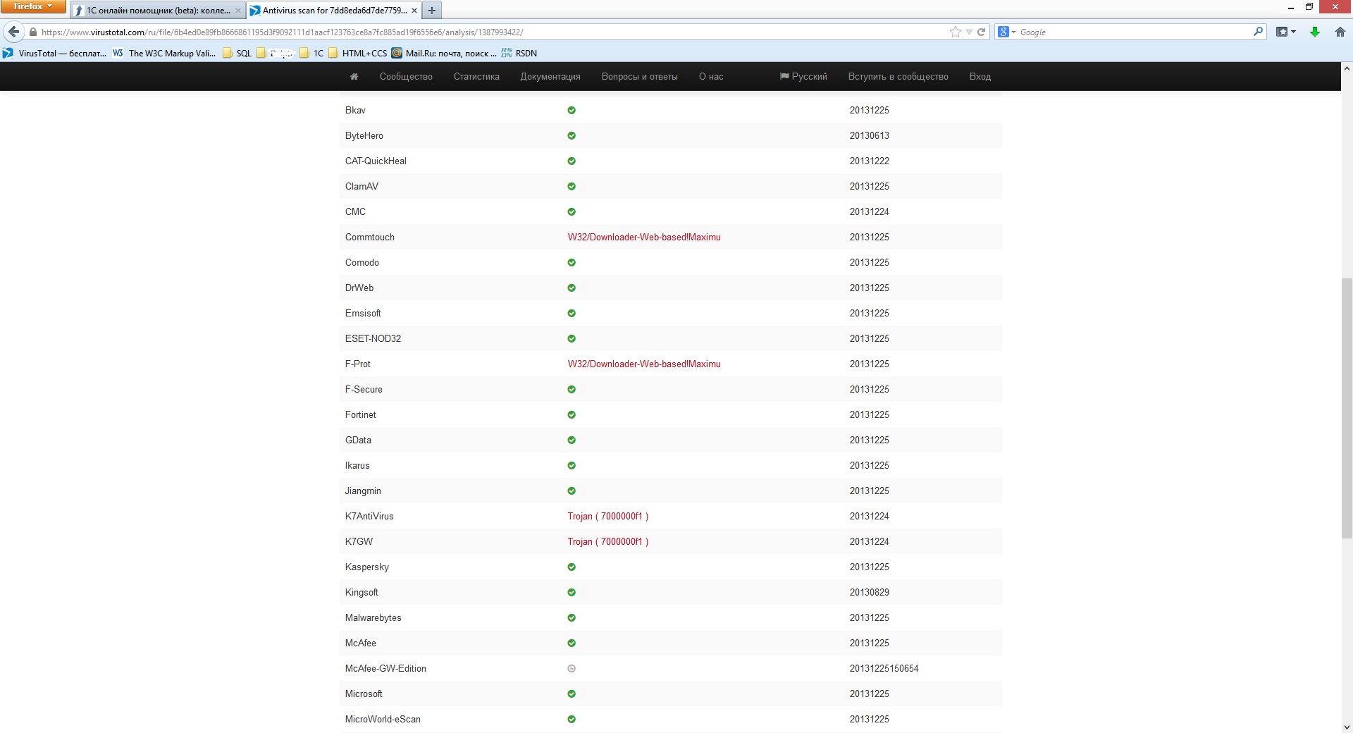Click the GData clean check mark
Screen dimensions: 1353x733
(x=572, y=440)
